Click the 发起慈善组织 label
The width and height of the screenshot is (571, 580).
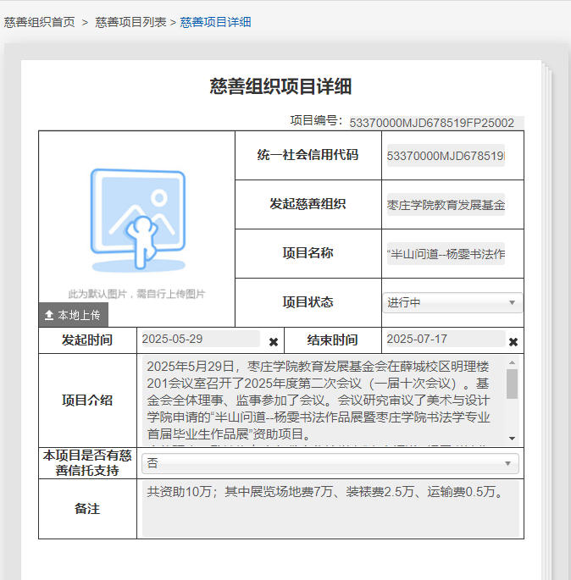308,204
